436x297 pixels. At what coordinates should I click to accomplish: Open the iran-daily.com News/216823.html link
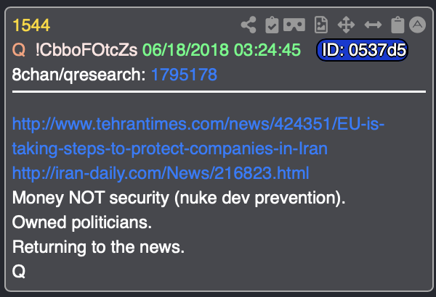click(161, 173)
